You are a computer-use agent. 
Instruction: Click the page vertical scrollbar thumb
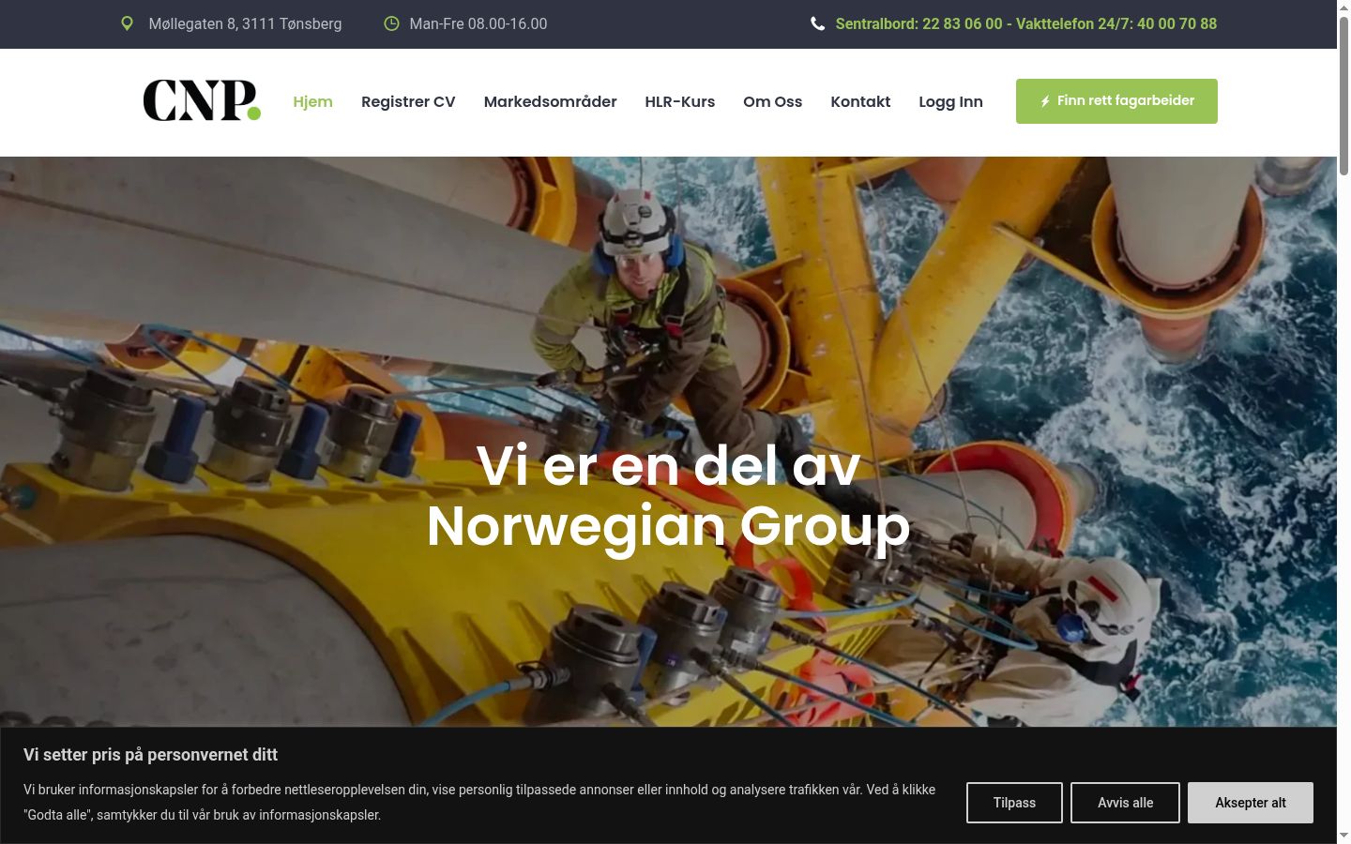pos(1343,94)
